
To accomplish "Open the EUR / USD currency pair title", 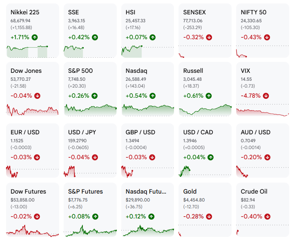I will pos(25,132).
